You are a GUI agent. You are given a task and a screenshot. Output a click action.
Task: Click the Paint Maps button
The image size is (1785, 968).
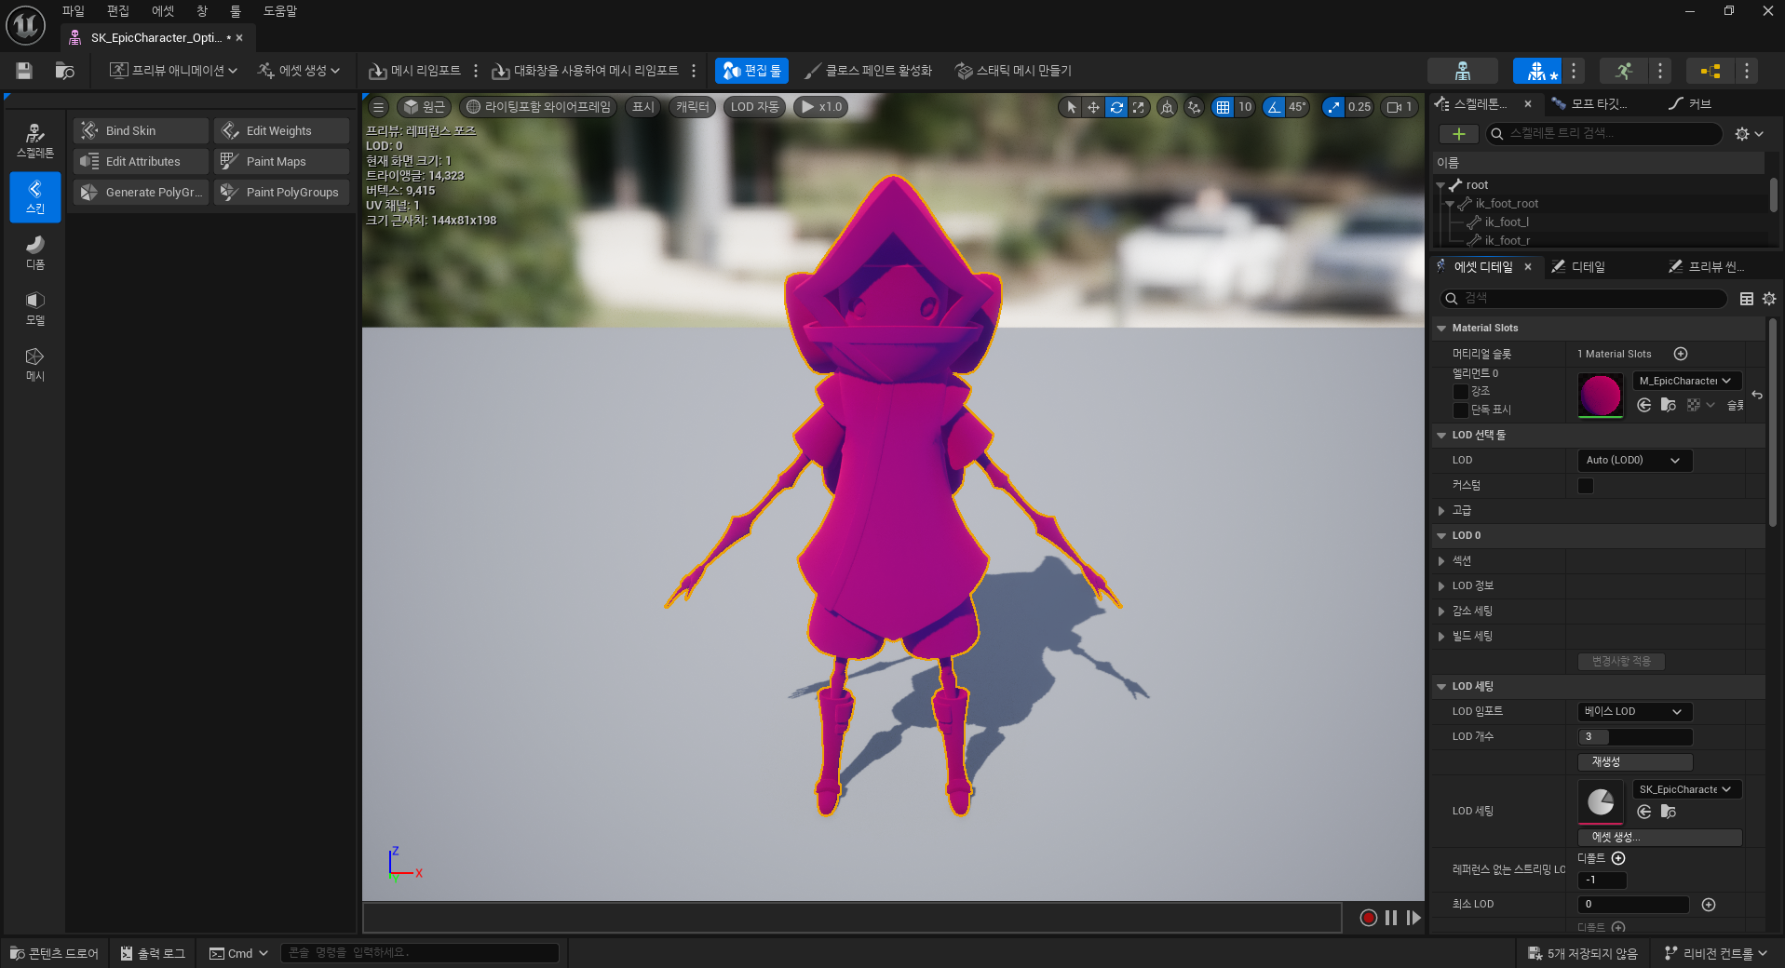pyautogui.click(x=281, y=162)
